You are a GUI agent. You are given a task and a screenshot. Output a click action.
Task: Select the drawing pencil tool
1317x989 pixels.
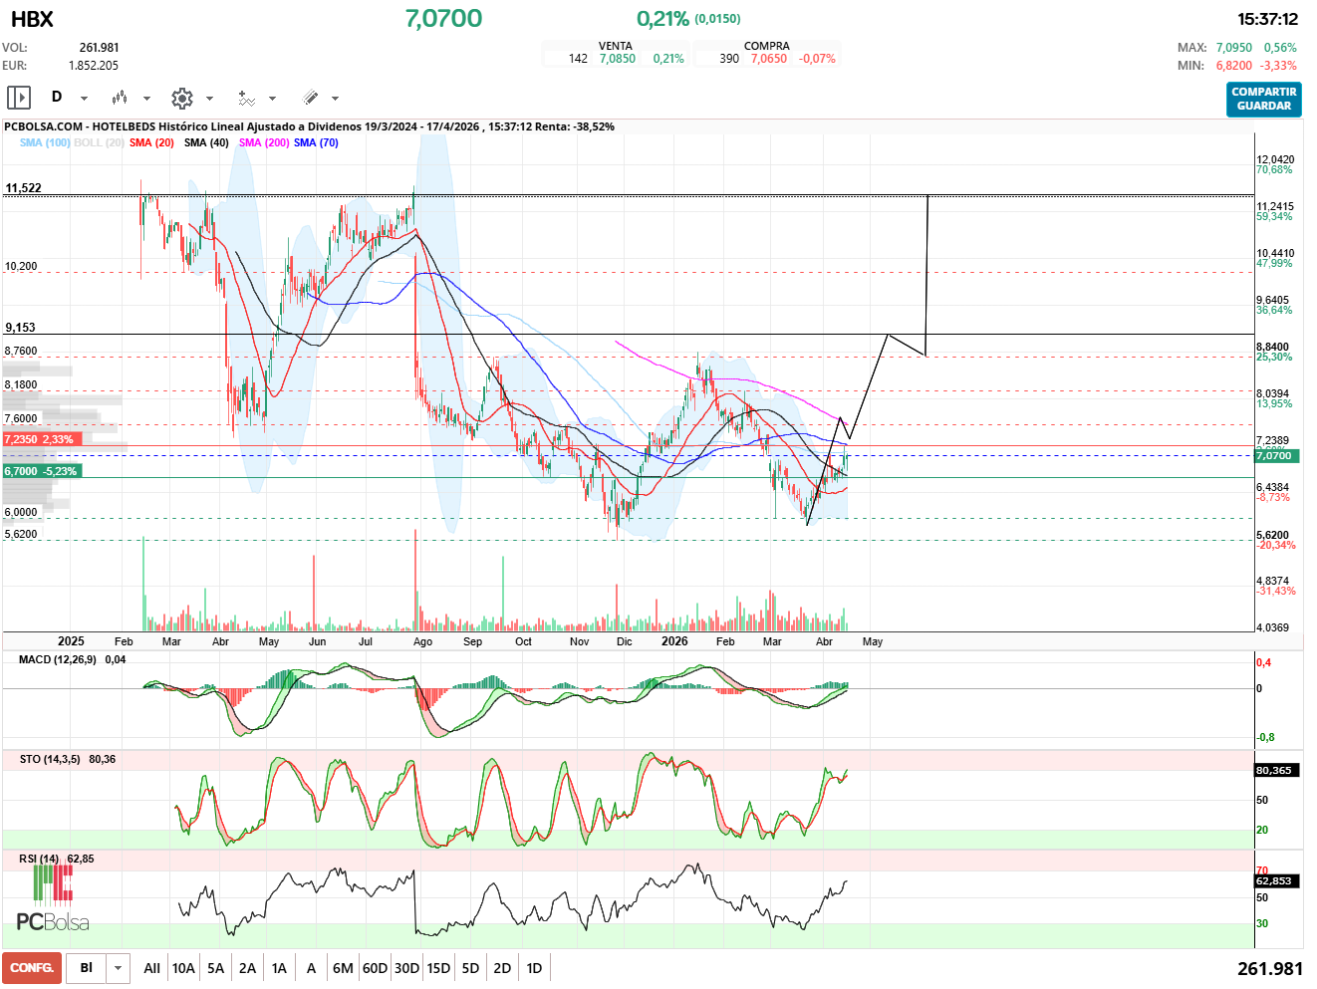point(310,98)
